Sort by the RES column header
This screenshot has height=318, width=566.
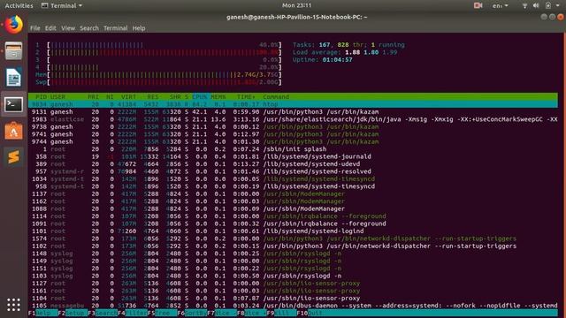153,97
